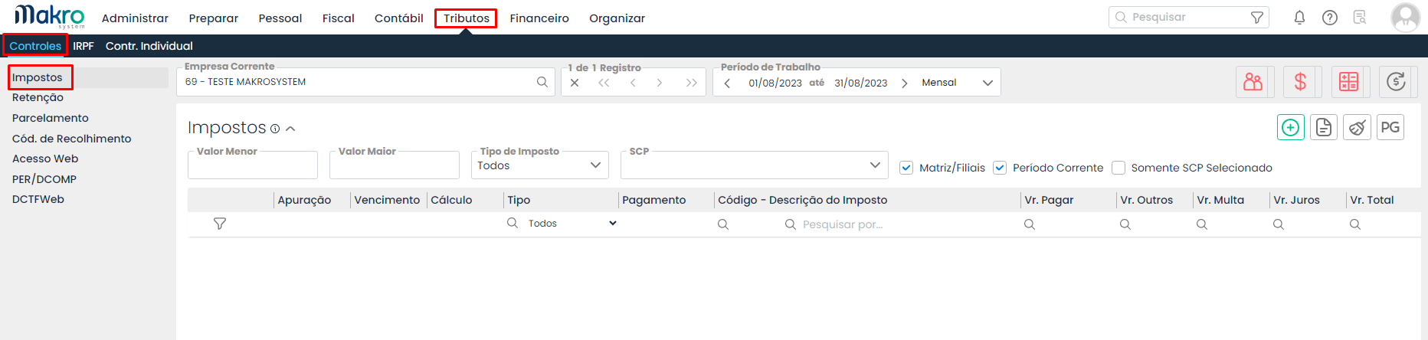The height and width of the screenshot is (340, 1428).
Task: Click the red dollar sign icon button
Action: pyautogui.click(x=1300, y=82)
